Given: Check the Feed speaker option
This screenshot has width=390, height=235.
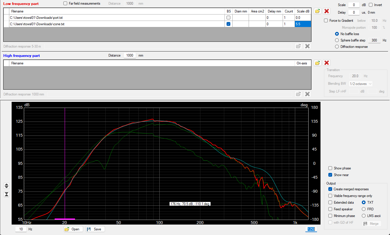Looking at the screenshot, I should 330,209.
